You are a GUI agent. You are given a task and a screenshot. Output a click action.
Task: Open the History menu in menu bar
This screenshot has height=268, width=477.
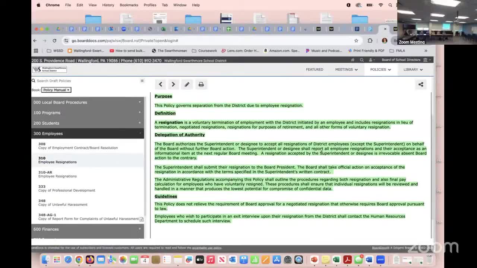108,5
